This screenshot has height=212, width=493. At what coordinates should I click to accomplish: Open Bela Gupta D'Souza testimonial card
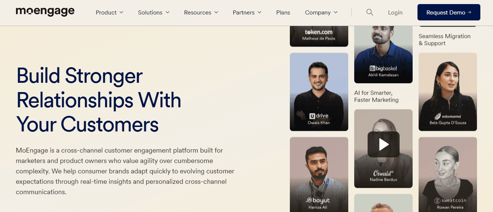448,92
